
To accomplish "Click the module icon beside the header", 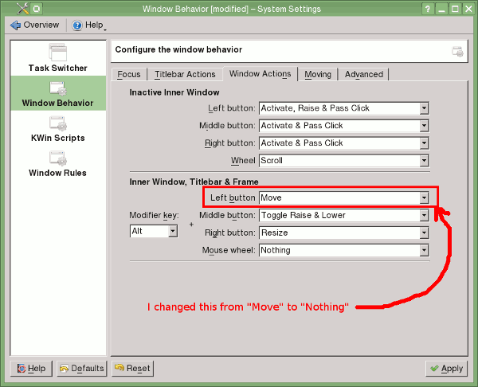I will (456, 51).
